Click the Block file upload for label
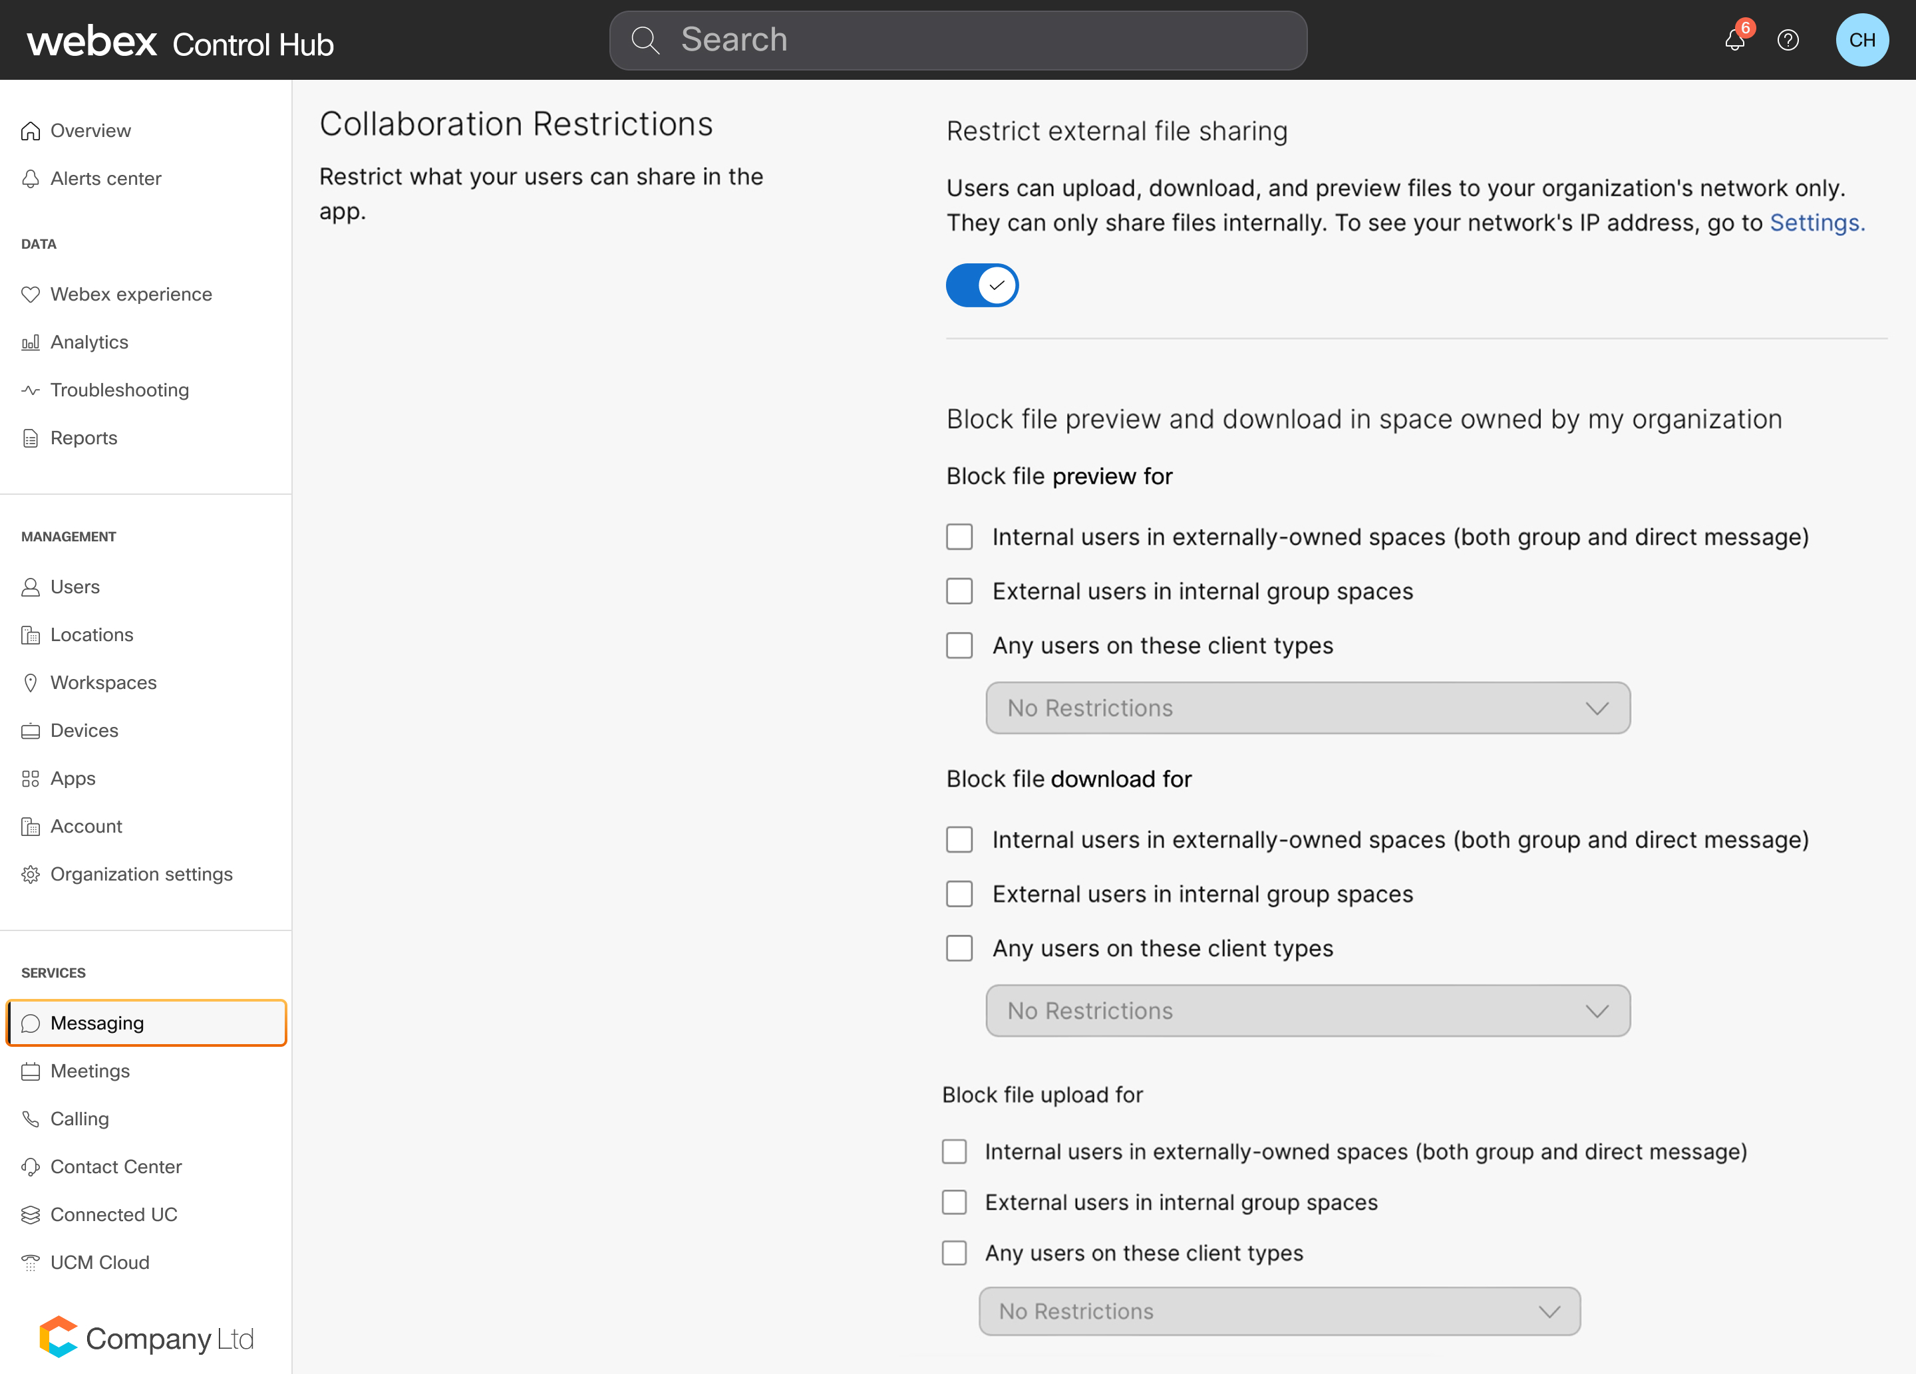Image resolution: width=1916 pixels, height=1374 pixels. tap(1042, 1095)
